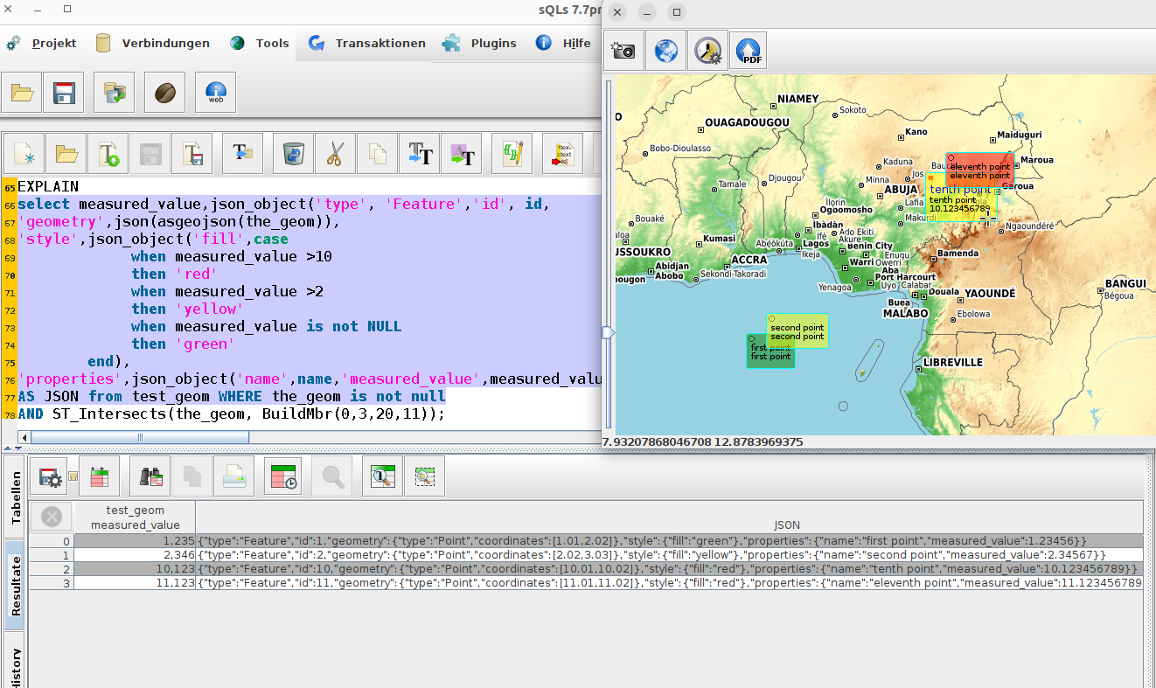Create new SQL document with star icon
The image size is (1156, 688).
pyautogui.click(x=24, y=155)
